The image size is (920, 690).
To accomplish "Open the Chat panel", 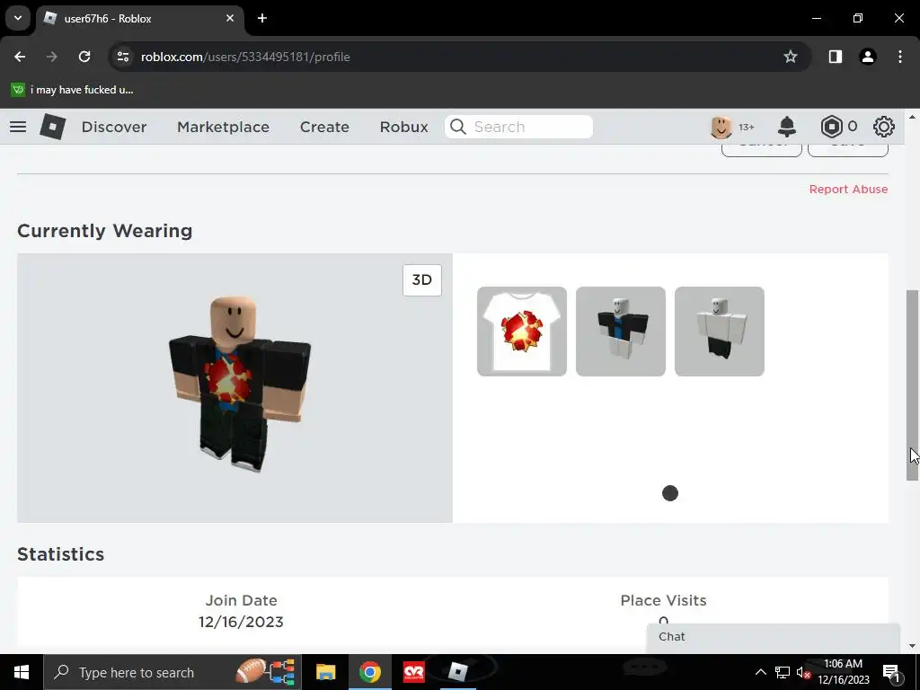I will click(773, 637).
